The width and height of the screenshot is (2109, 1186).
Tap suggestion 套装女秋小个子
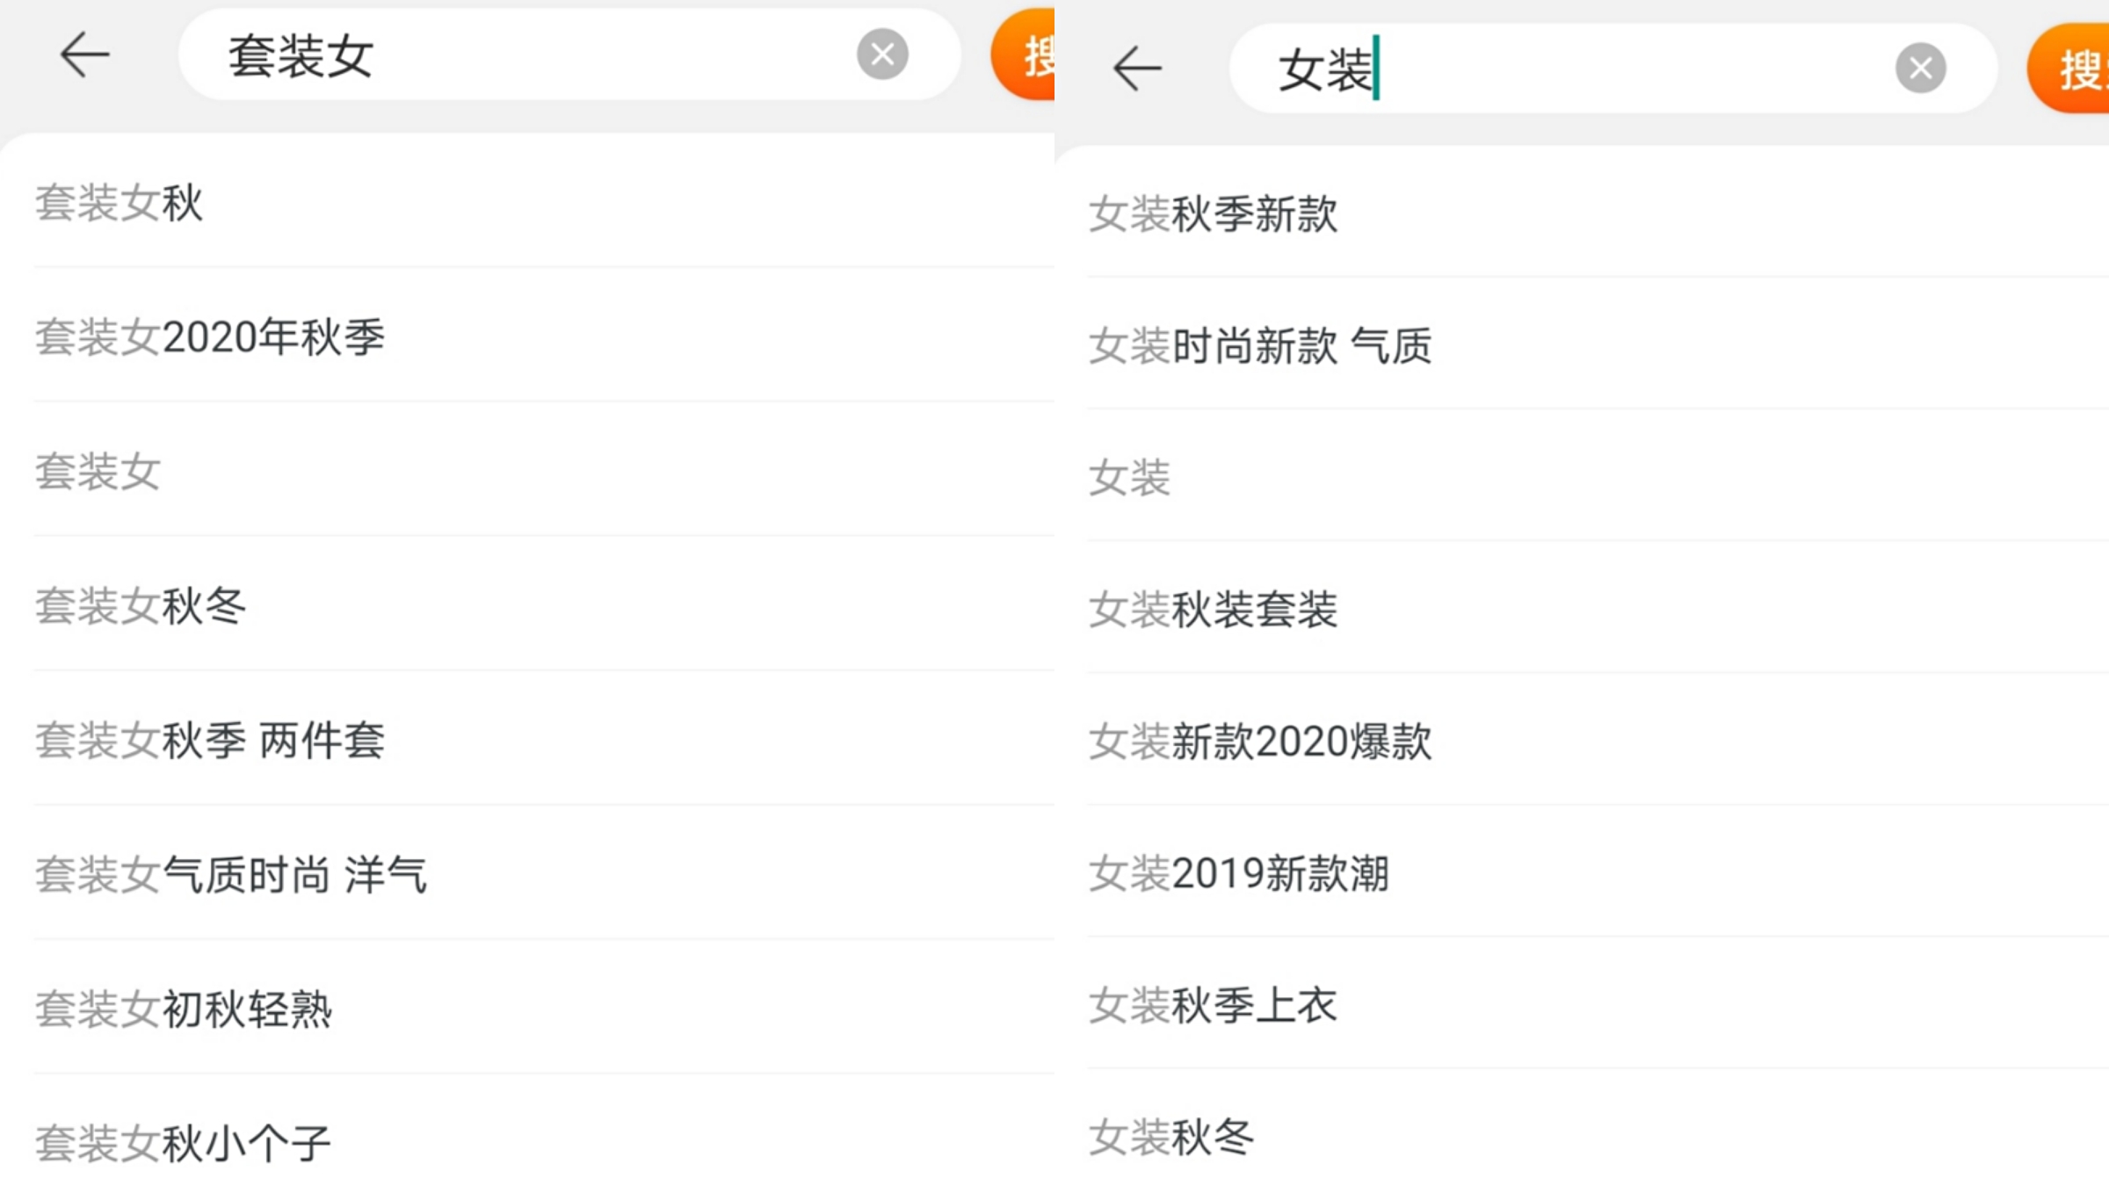pyautogui.click(x=183, y=1143)
